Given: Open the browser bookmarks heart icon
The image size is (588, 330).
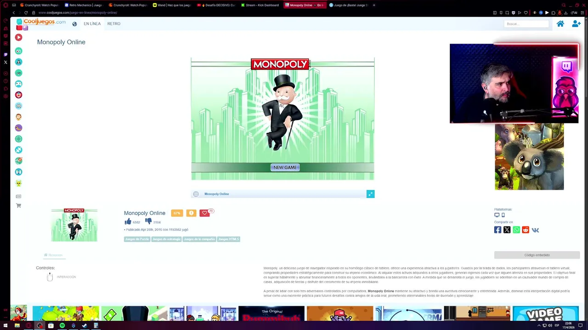Looking at the screenshot, I should [x=526, y=13].
